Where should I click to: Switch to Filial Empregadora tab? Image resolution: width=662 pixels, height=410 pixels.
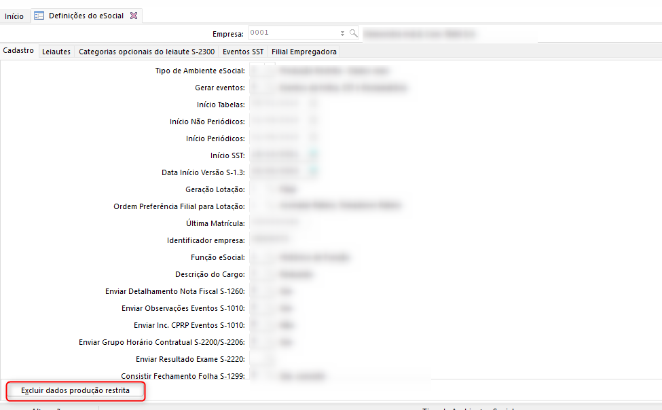click(304, 52)
